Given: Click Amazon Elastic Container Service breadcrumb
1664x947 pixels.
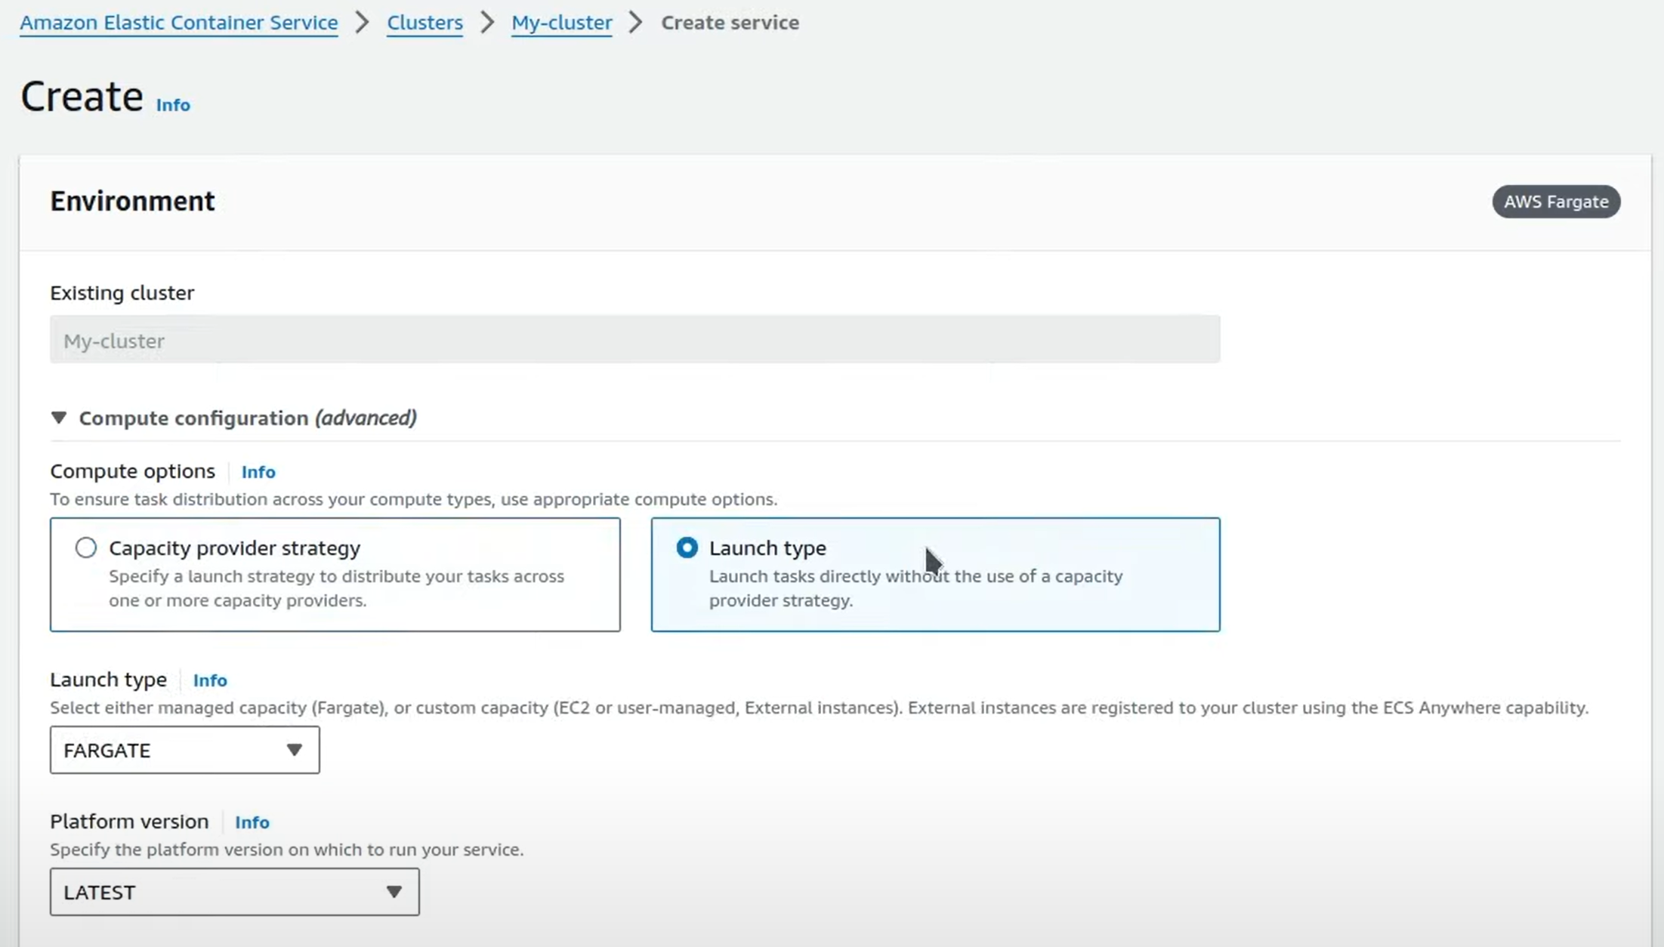Looking at the screenshot, I should (178, 23).
